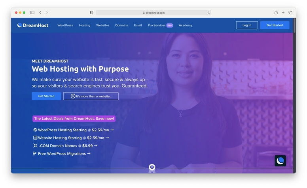Click the lock icon in address bar
This screenshot has width=307, height=188.
[144, 13]
